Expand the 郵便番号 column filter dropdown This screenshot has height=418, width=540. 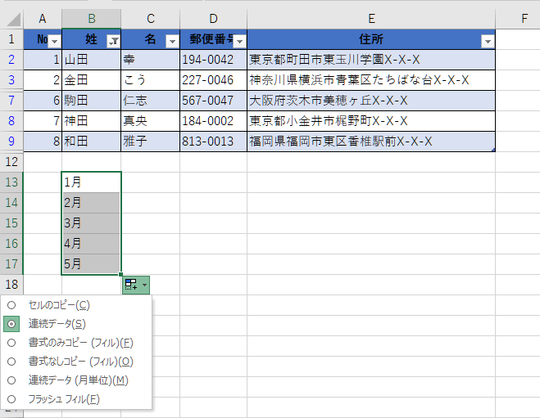pyautogui.click(x=239, y=41)
